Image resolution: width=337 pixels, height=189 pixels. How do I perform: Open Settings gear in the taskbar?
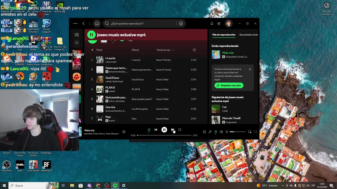pyautogui.click(x=124, y=186)
